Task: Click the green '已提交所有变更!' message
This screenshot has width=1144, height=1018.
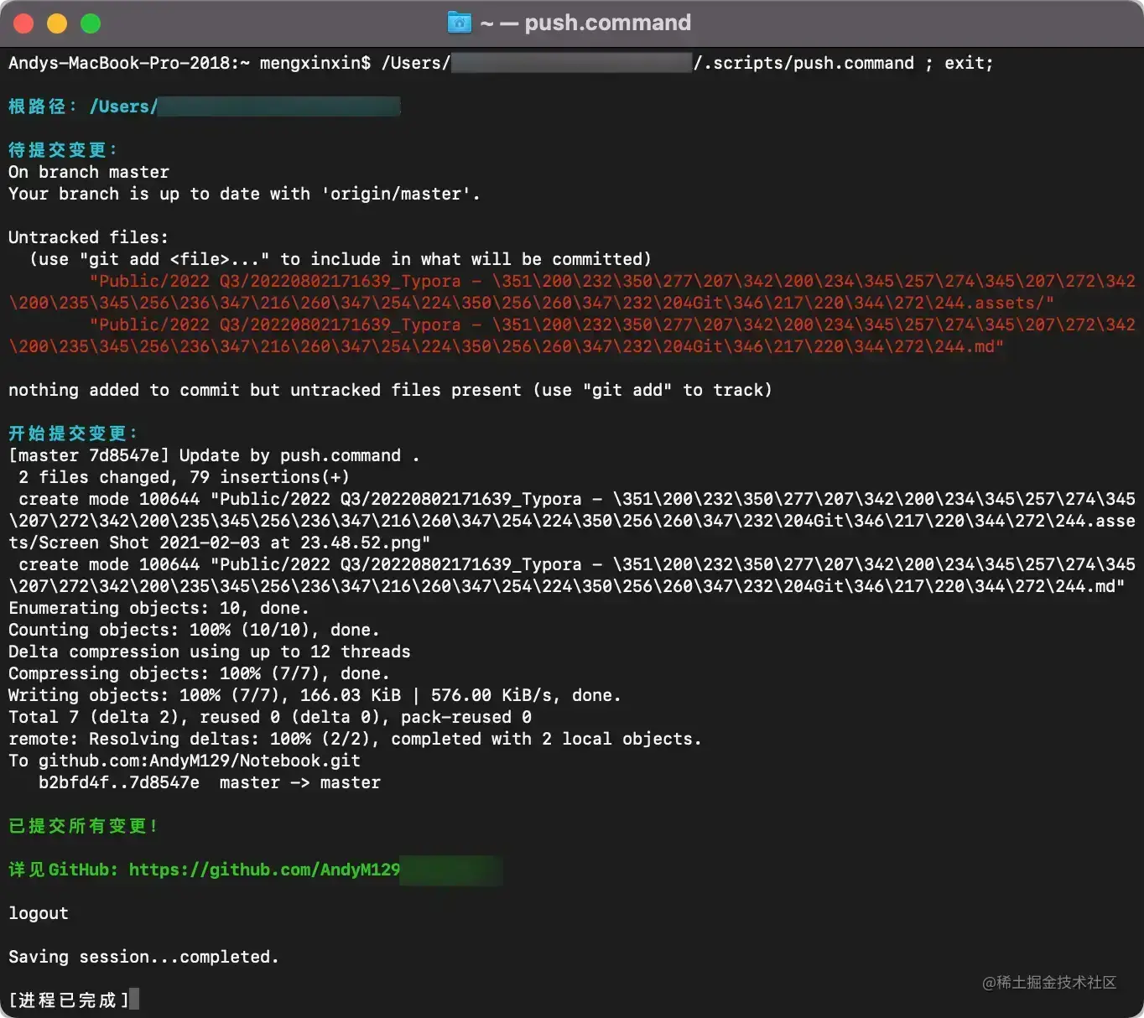Action: pyautogui.click(x=83, y=826)
